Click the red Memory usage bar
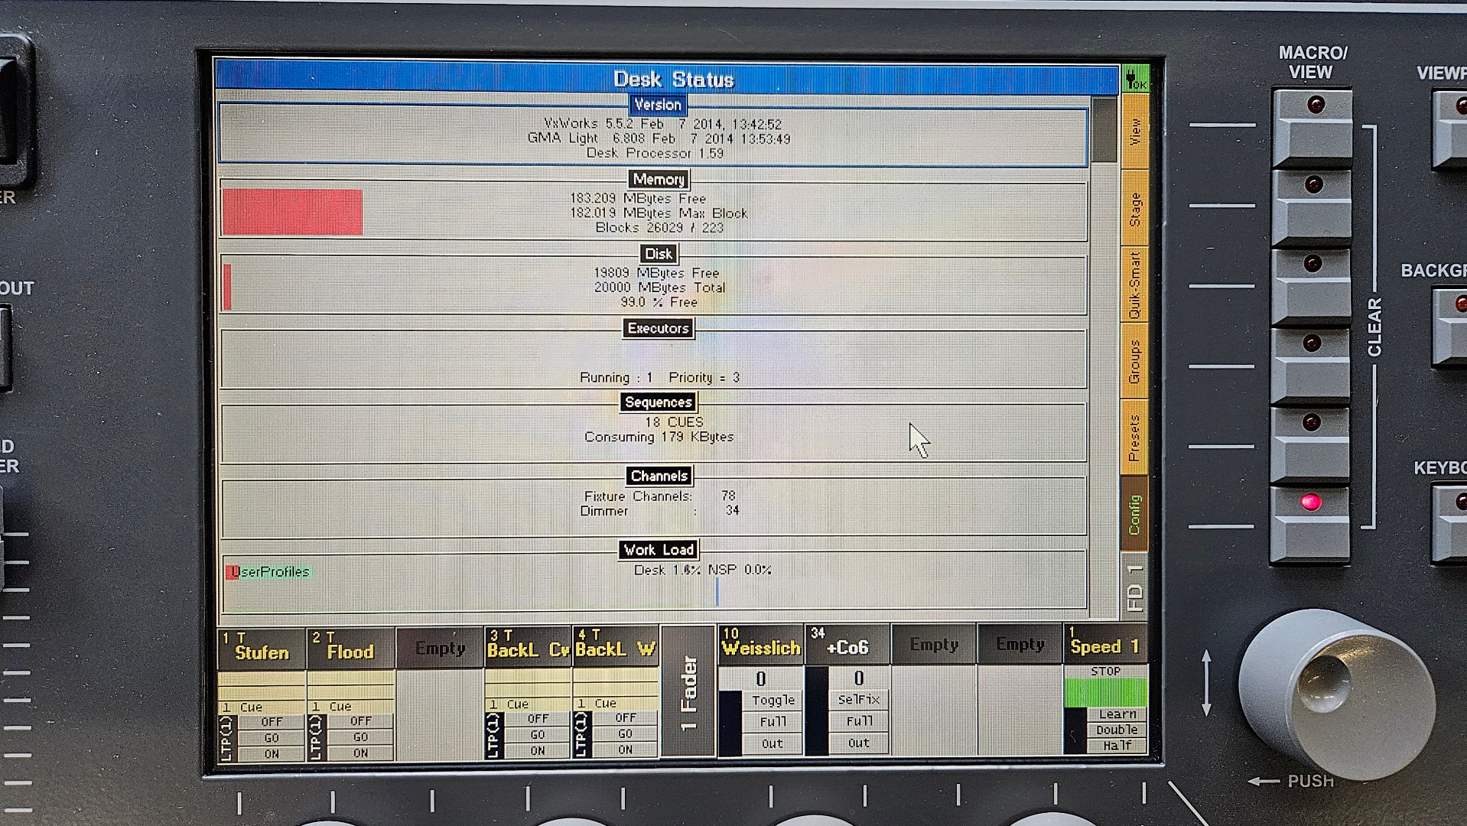 [292, 212]
